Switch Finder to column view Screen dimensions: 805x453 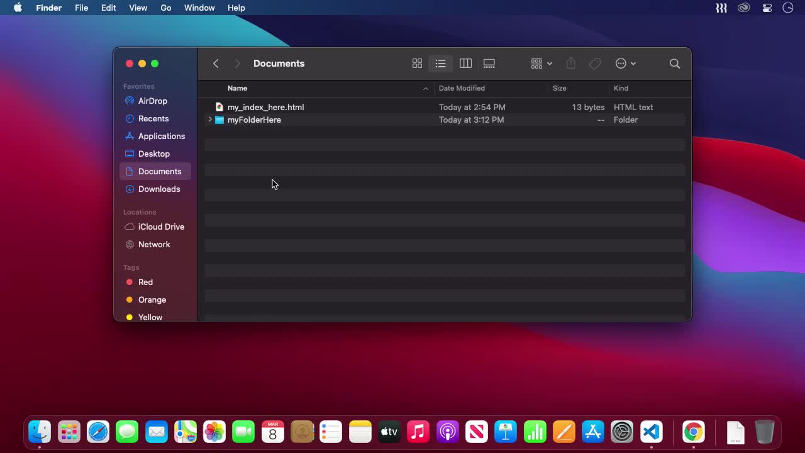pos(465,64)
